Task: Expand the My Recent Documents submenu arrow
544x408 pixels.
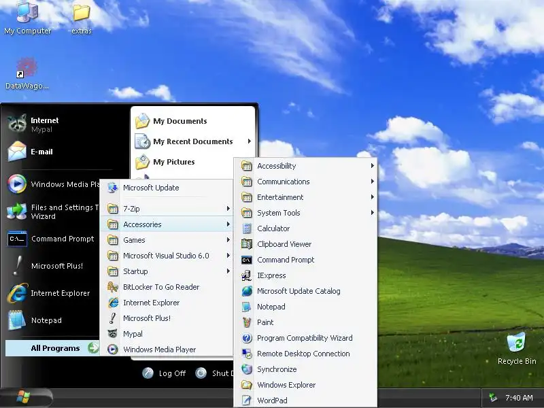Action: 249,141
